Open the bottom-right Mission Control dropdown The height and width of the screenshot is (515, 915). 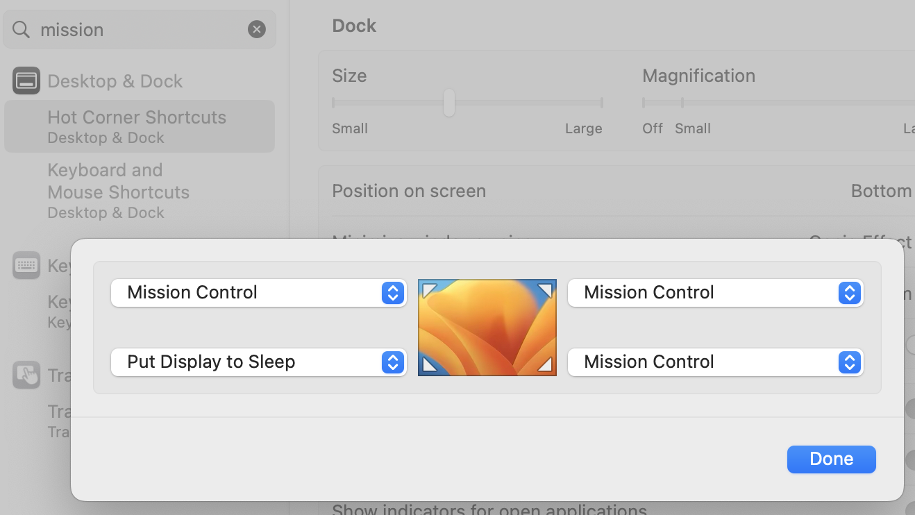click(715, 362)
